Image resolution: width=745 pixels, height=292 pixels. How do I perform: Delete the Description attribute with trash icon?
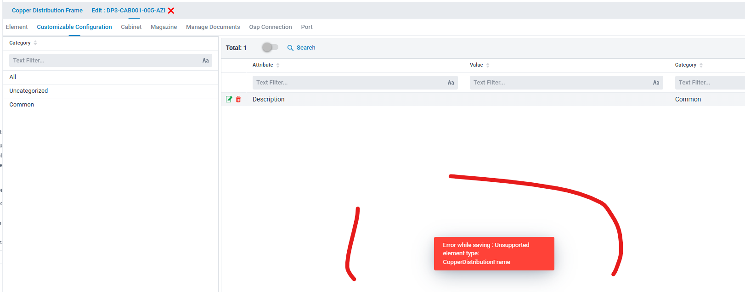(x=238, y=99)
